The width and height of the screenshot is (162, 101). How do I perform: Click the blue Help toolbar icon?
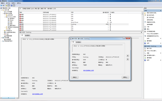click(x=12, y=6)
